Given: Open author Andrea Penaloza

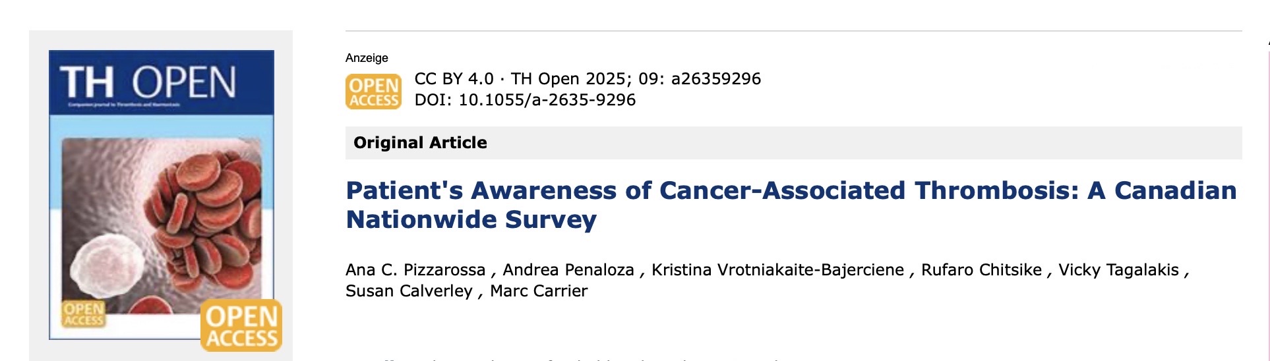Looking at the screenshot, I should tap(568, 270).
